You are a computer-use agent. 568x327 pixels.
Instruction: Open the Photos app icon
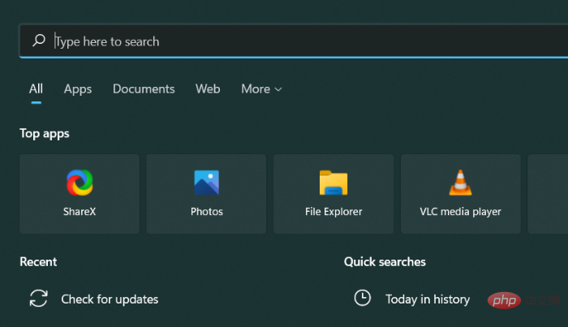(x=206, y=183)
